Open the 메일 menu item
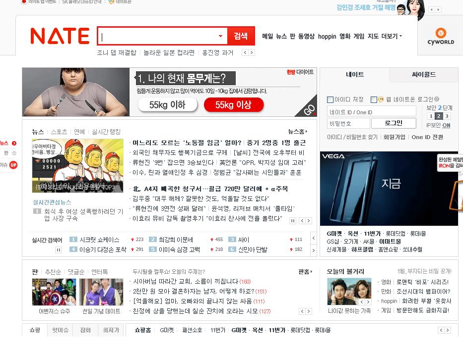463x346 pixels. coord(267,36)
